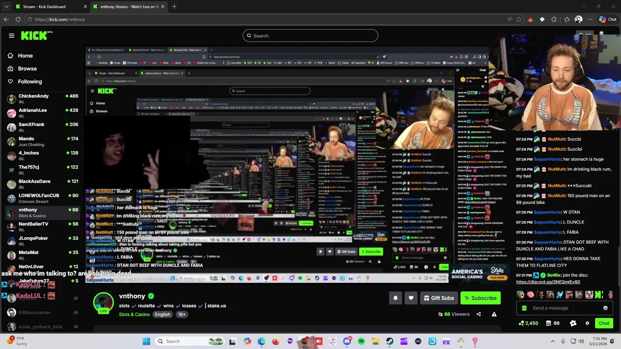Click the Send a message field
621x349 pixels.
pyautogui.click(x=565, y=308)
